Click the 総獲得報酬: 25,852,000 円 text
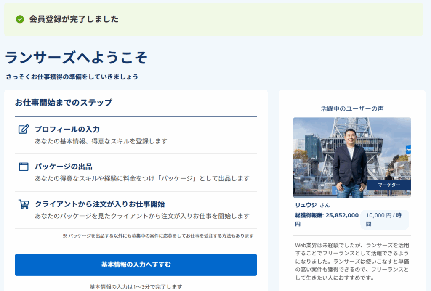Image resolution: width=431 pixels, height=291 pixels. coord(327,220)
